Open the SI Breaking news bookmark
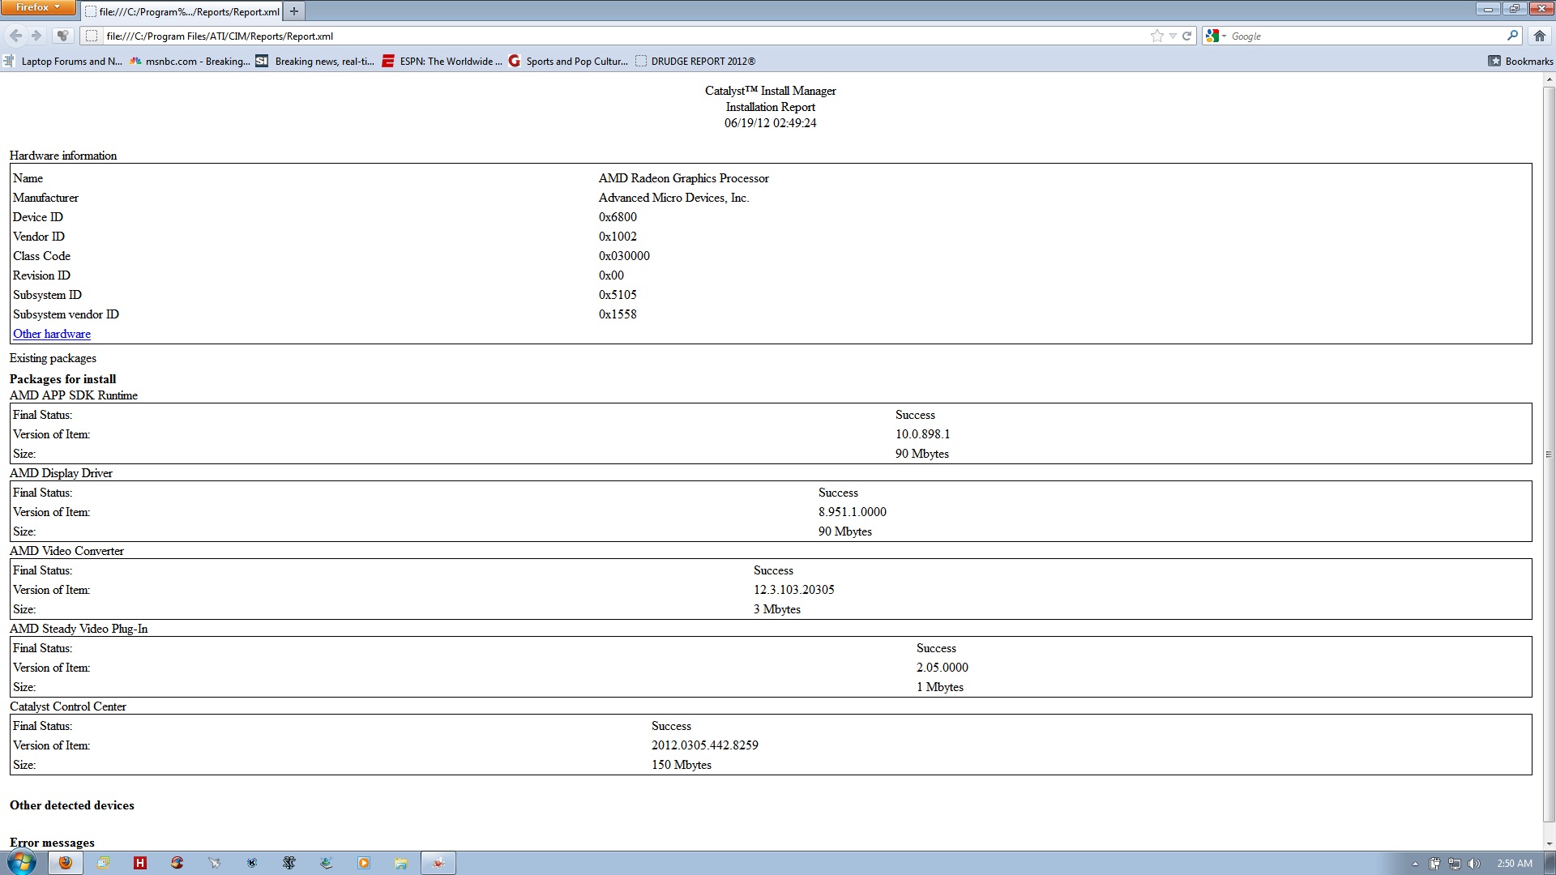 pyautogui.click(x=315, y=61)
